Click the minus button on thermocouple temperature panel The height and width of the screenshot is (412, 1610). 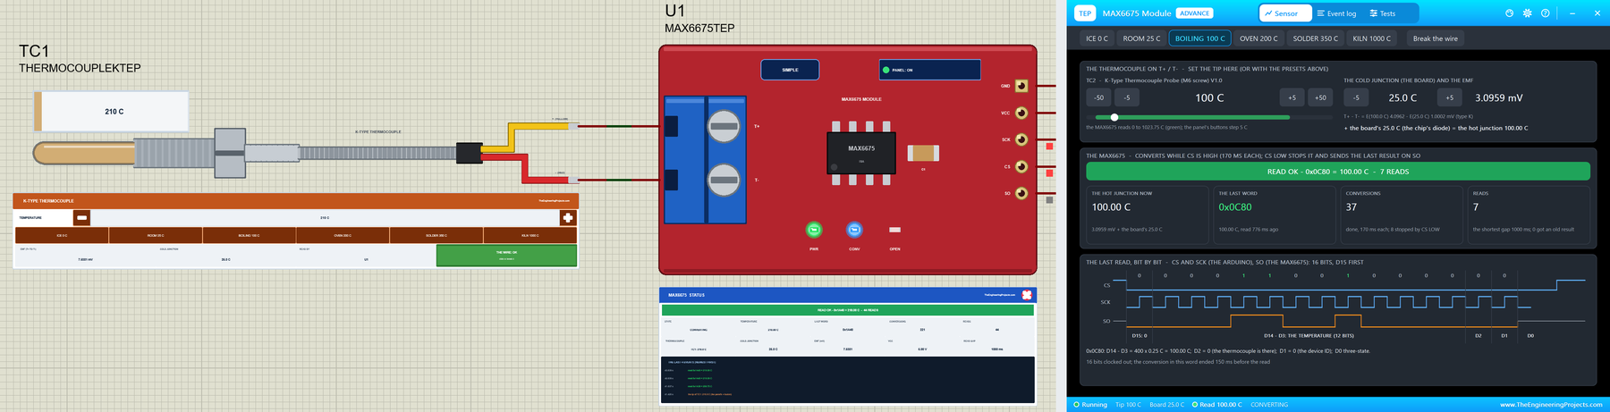point(81,217)
